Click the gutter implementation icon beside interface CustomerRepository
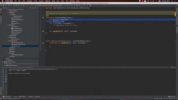Screen dimensions: 178x100 point(43,18)
